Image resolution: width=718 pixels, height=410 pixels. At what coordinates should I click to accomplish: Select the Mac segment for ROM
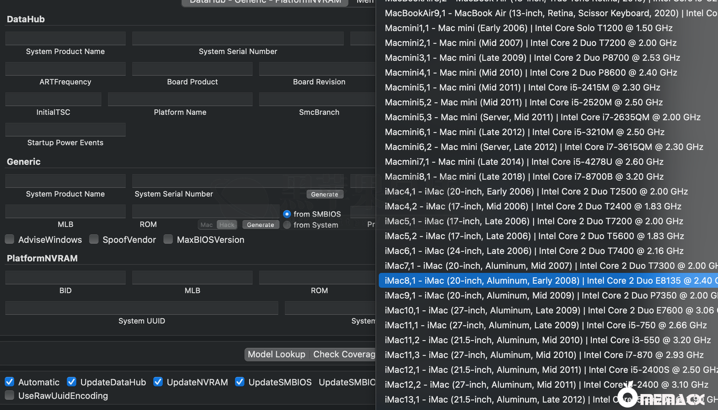[207, 225]
